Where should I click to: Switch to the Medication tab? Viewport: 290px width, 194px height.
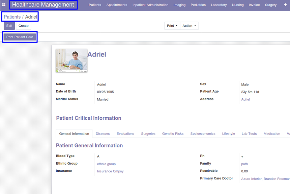[x=272, y=134]
